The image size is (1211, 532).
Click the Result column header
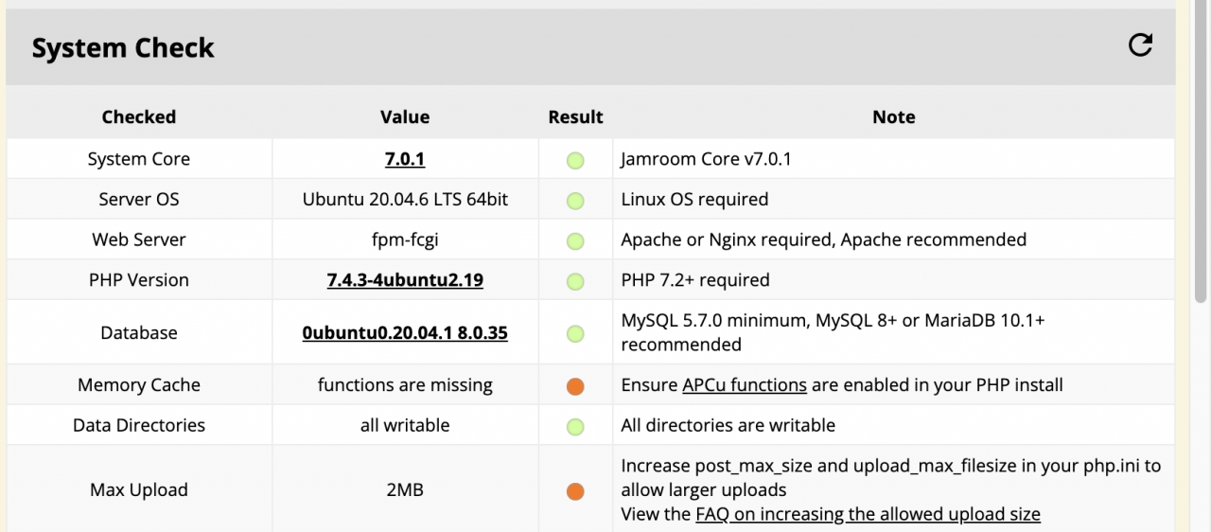pyautogui.click(x=575, y=117)
